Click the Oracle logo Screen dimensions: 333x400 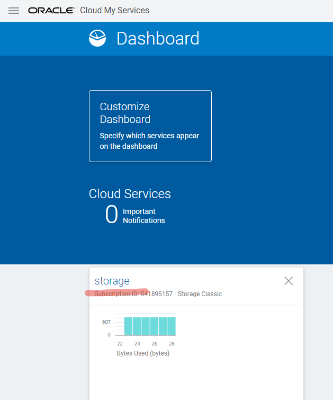[x=51, y=11]
